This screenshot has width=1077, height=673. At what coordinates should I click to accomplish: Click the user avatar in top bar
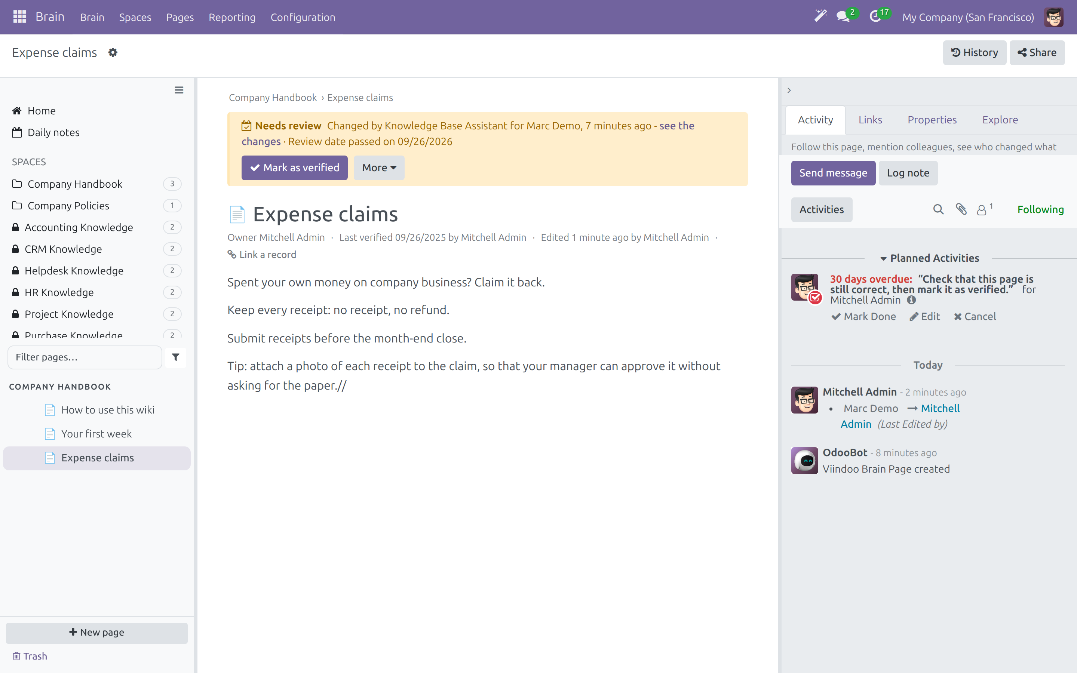point(1053,17)
